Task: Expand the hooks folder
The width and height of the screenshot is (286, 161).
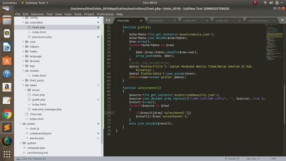Action: click(23, 51)
